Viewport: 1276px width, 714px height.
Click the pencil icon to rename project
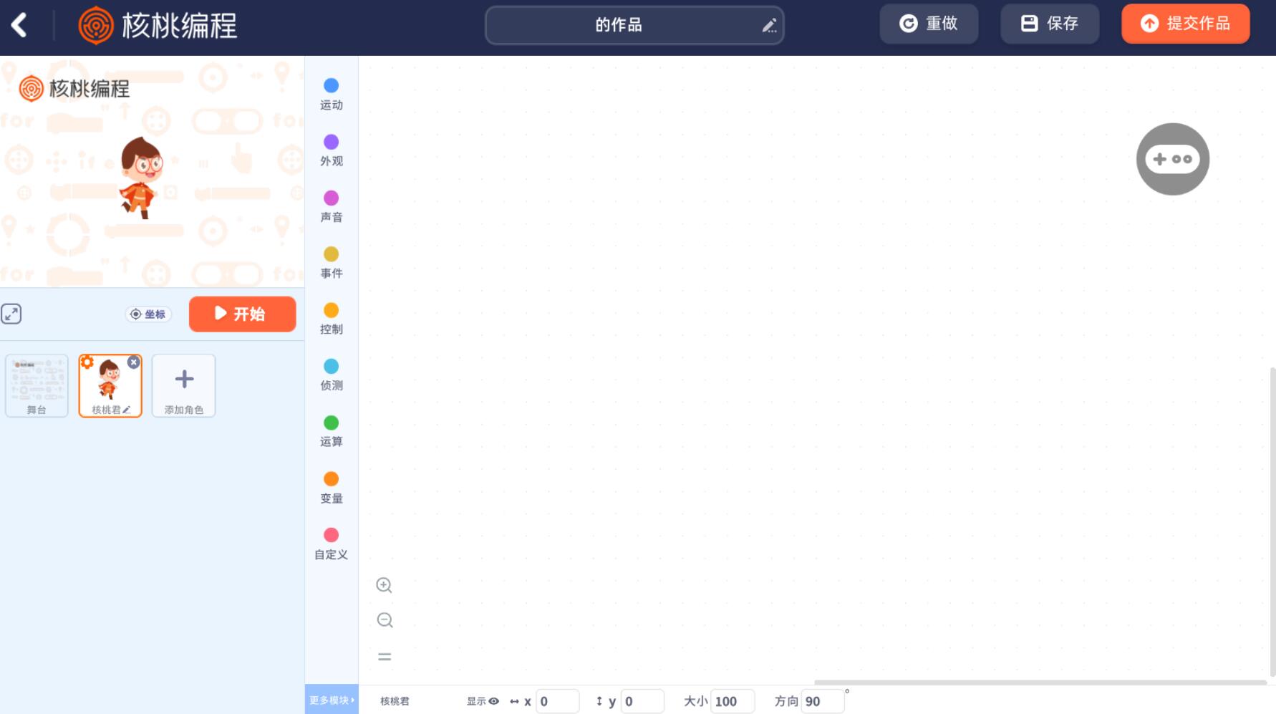[x=769, y=26]
